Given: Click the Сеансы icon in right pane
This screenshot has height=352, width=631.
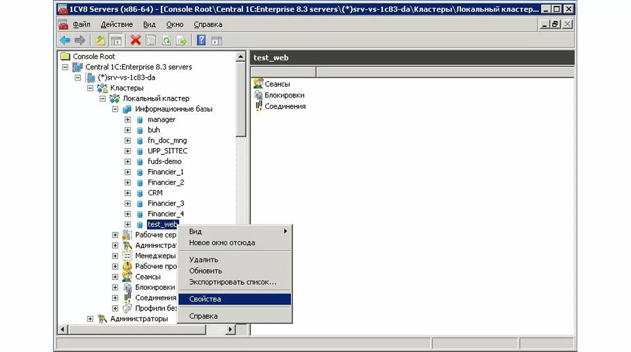Looking at the screenshot, I should pos(258,84).
